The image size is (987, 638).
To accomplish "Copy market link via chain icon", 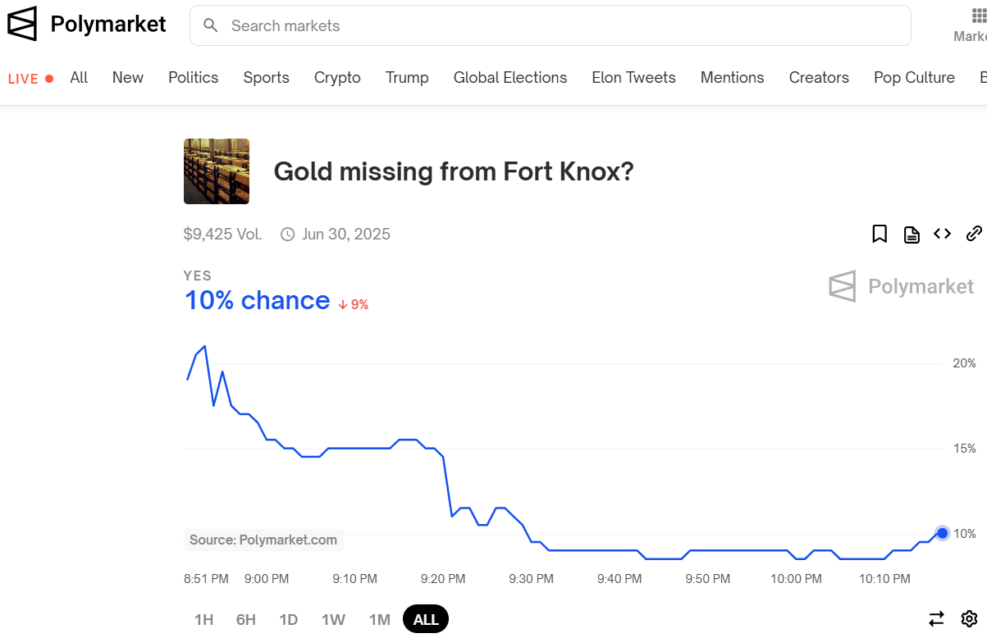I will tap(974, 235).
